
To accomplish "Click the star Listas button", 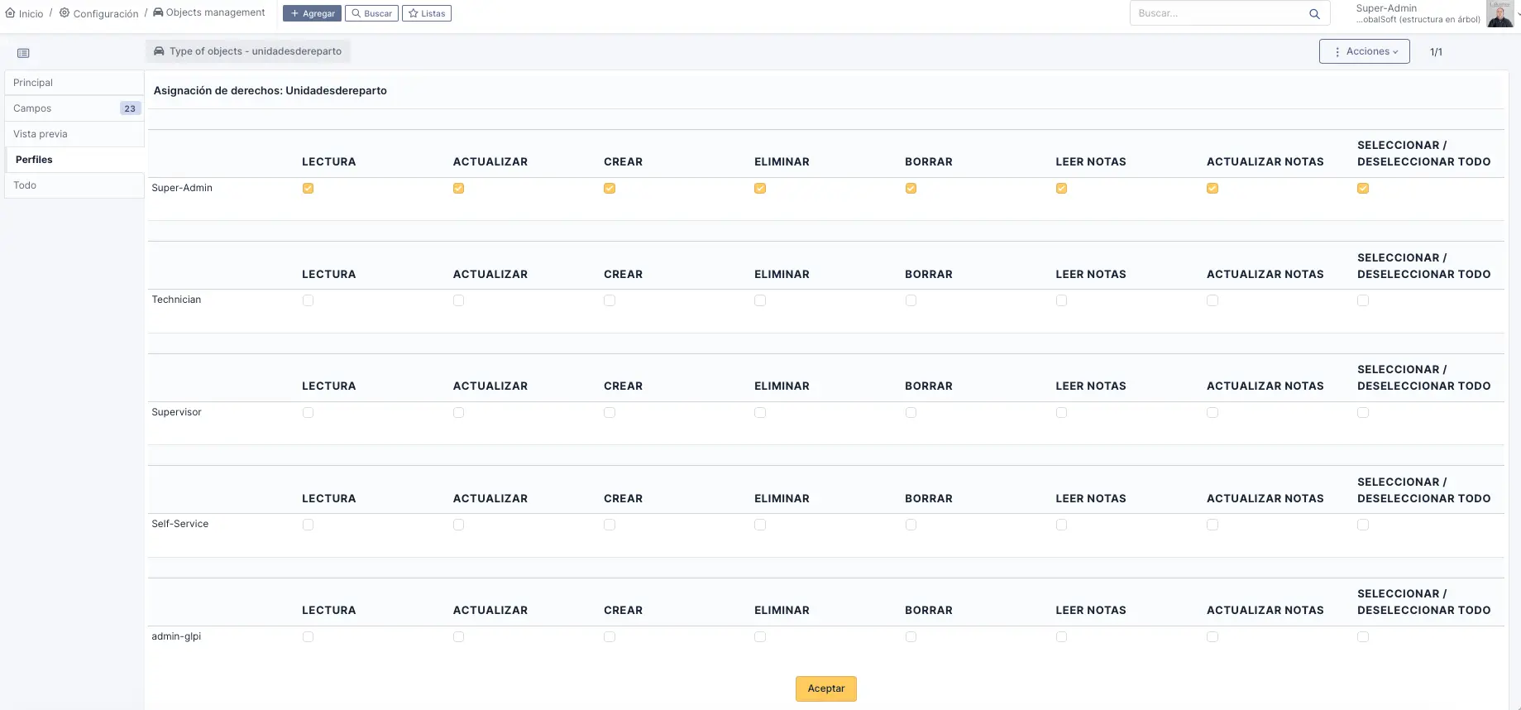I will 427,13.
